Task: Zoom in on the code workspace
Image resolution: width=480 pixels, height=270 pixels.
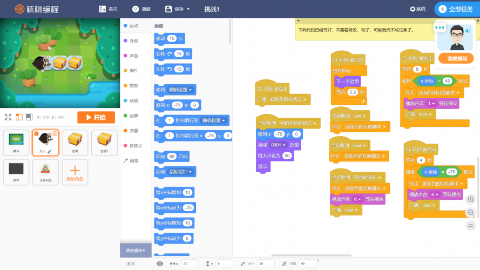Action: point(470,199)
